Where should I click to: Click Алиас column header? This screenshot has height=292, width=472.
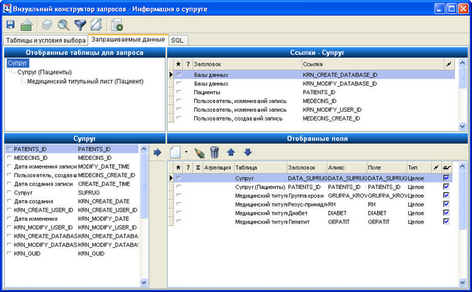[x=346, y=168]
